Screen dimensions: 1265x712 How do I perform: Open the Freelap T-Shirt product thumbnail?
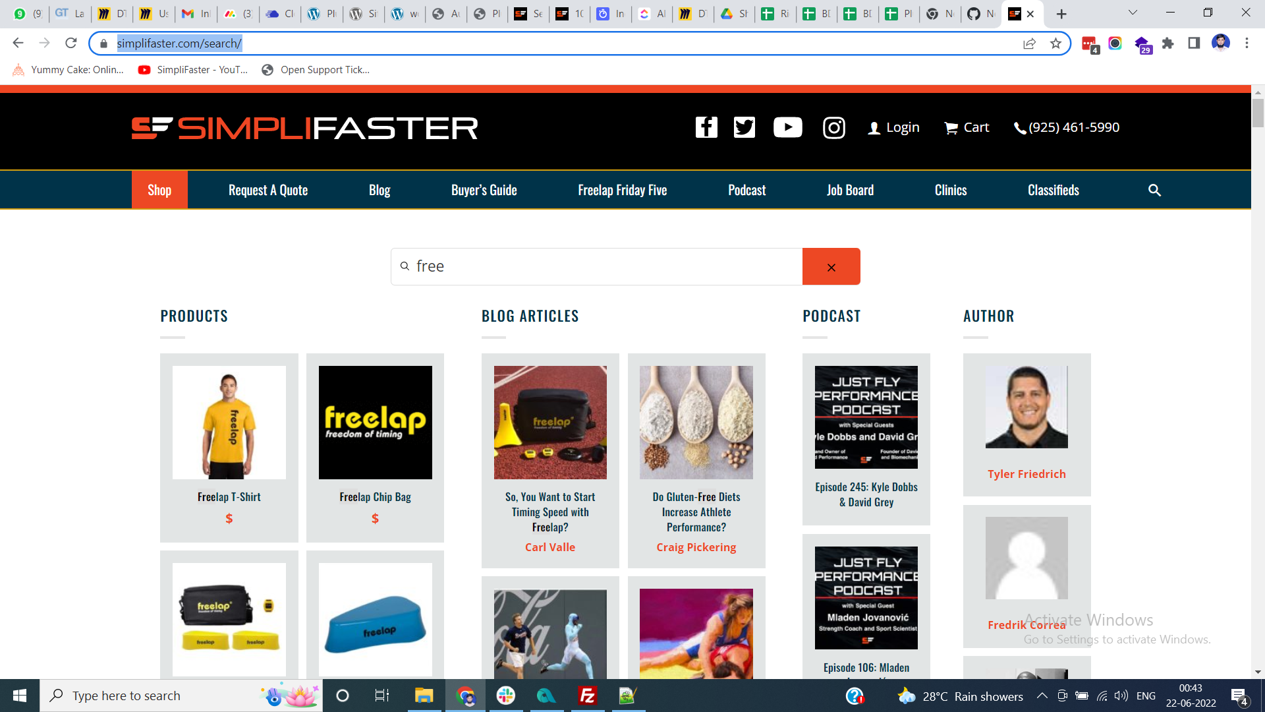[x=229, y=423]
